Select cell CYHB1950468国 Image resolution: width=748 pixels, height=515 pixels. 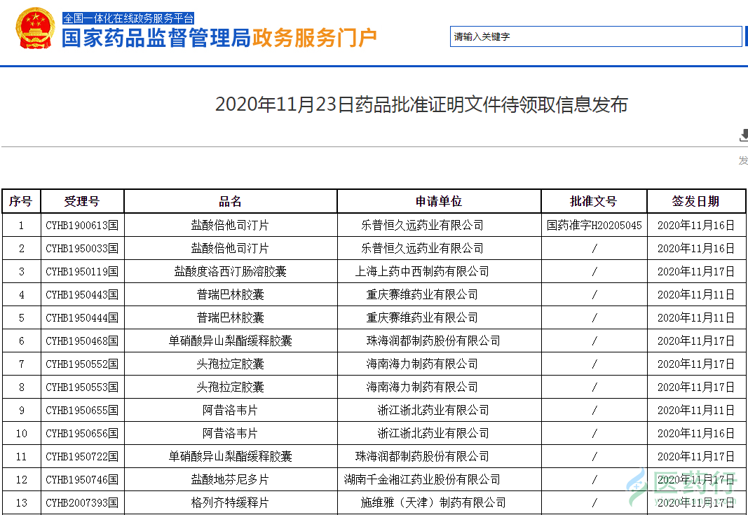click(82, 341)
